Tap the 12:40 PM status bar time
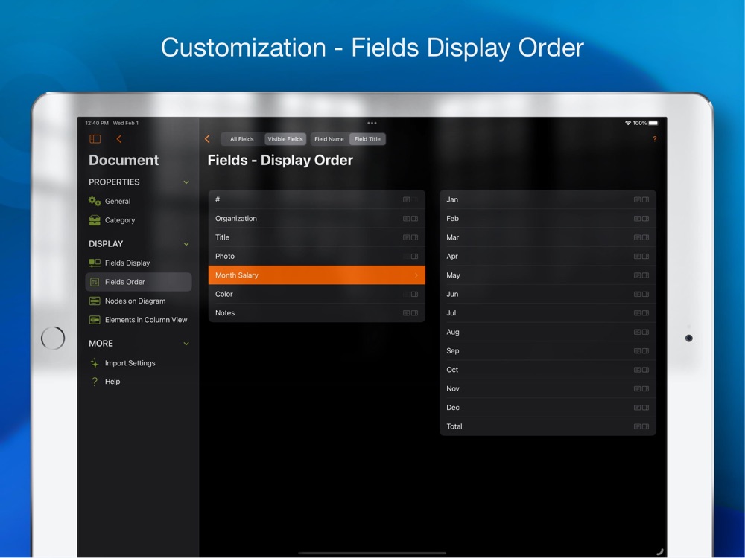The image size is (745, 558). point(97,123)
